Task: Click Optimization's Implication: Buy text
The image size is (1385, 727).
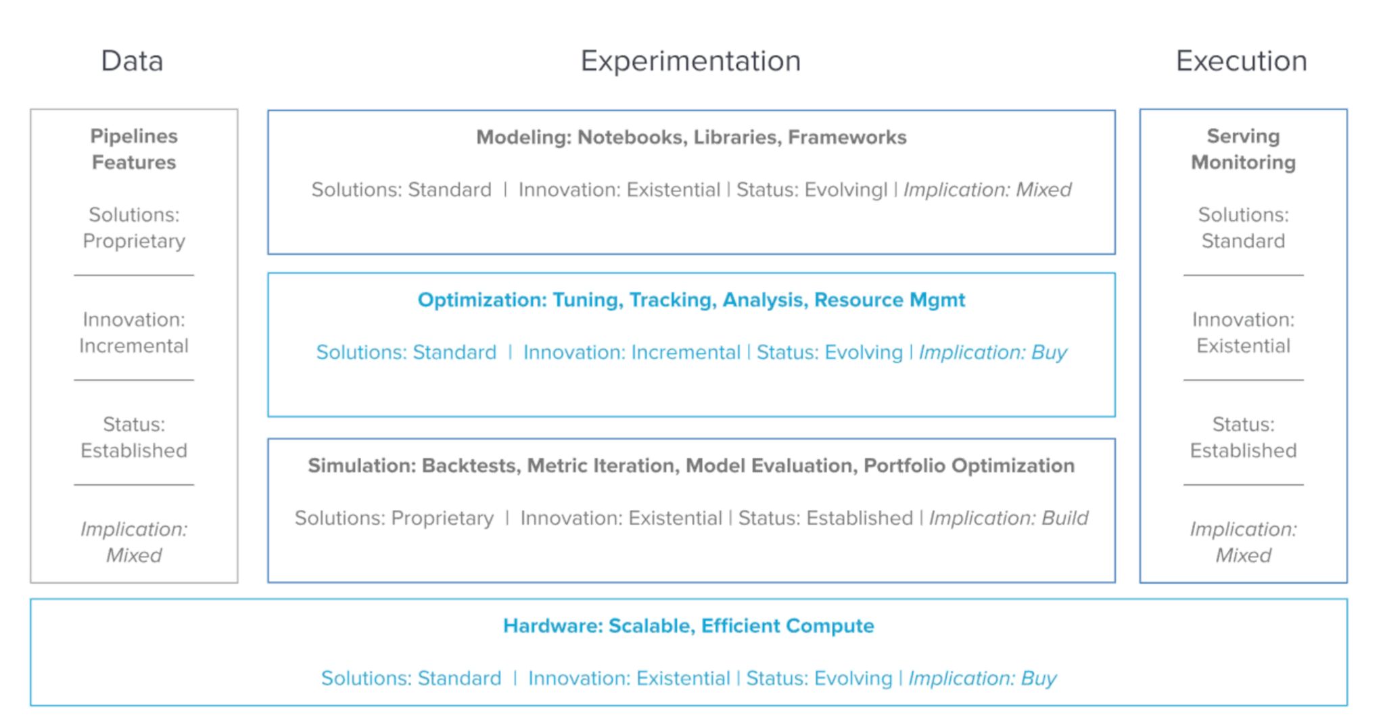Action: point(992,352)
